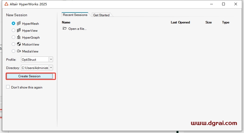Viewport: 244px width, 133px height.
Task: Switch to the Recent Sessions tab
Action: 75,15
